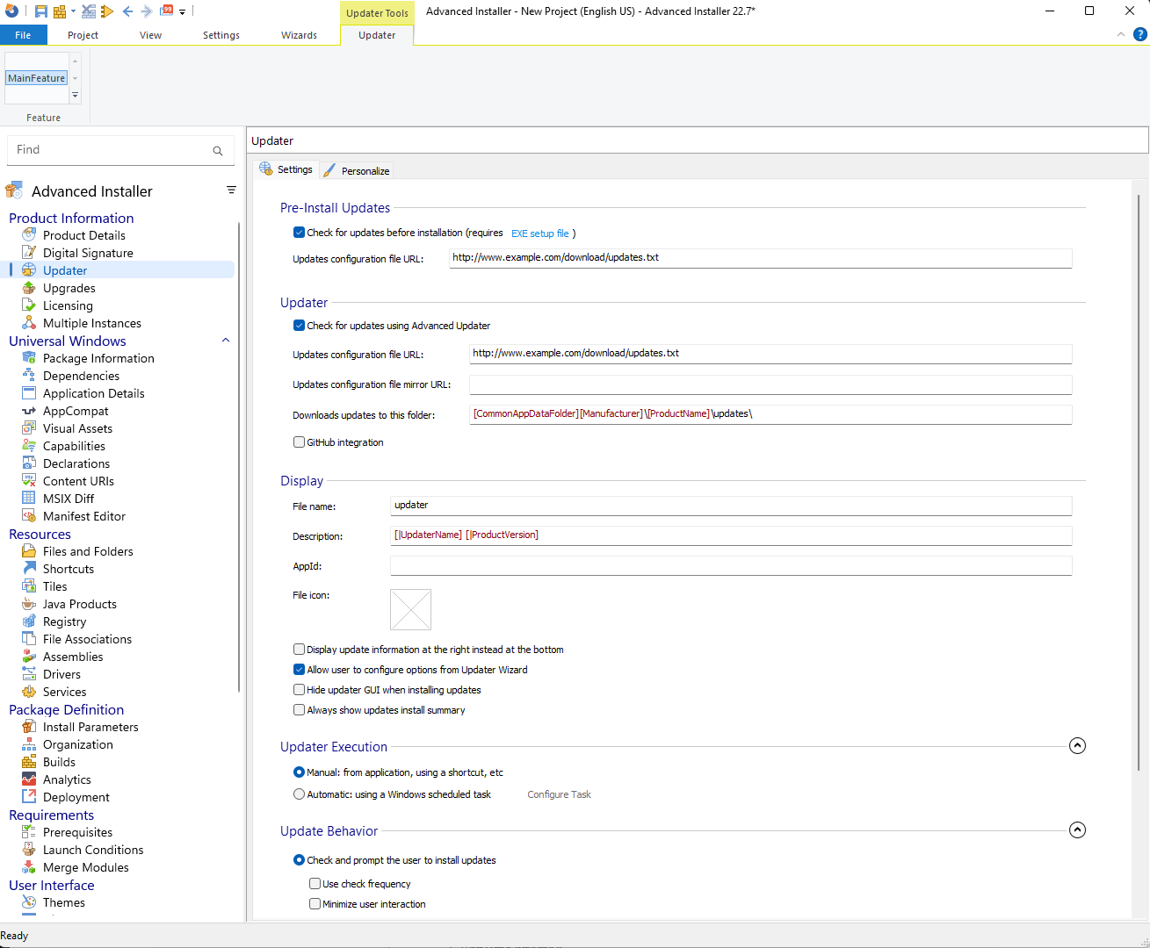Click the Run project toolbar icon
This screenshot has width=1150, height=948.
[x=106, y=11]
